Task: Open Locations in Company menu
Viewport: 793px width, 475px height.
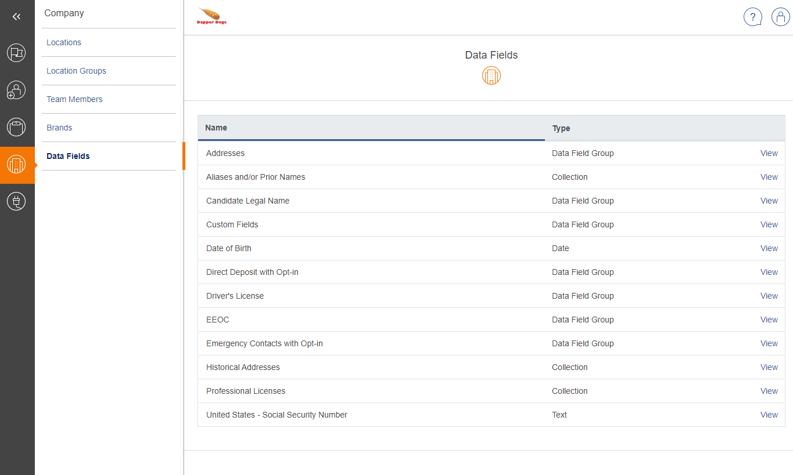Action: click(x=64, y=42)
